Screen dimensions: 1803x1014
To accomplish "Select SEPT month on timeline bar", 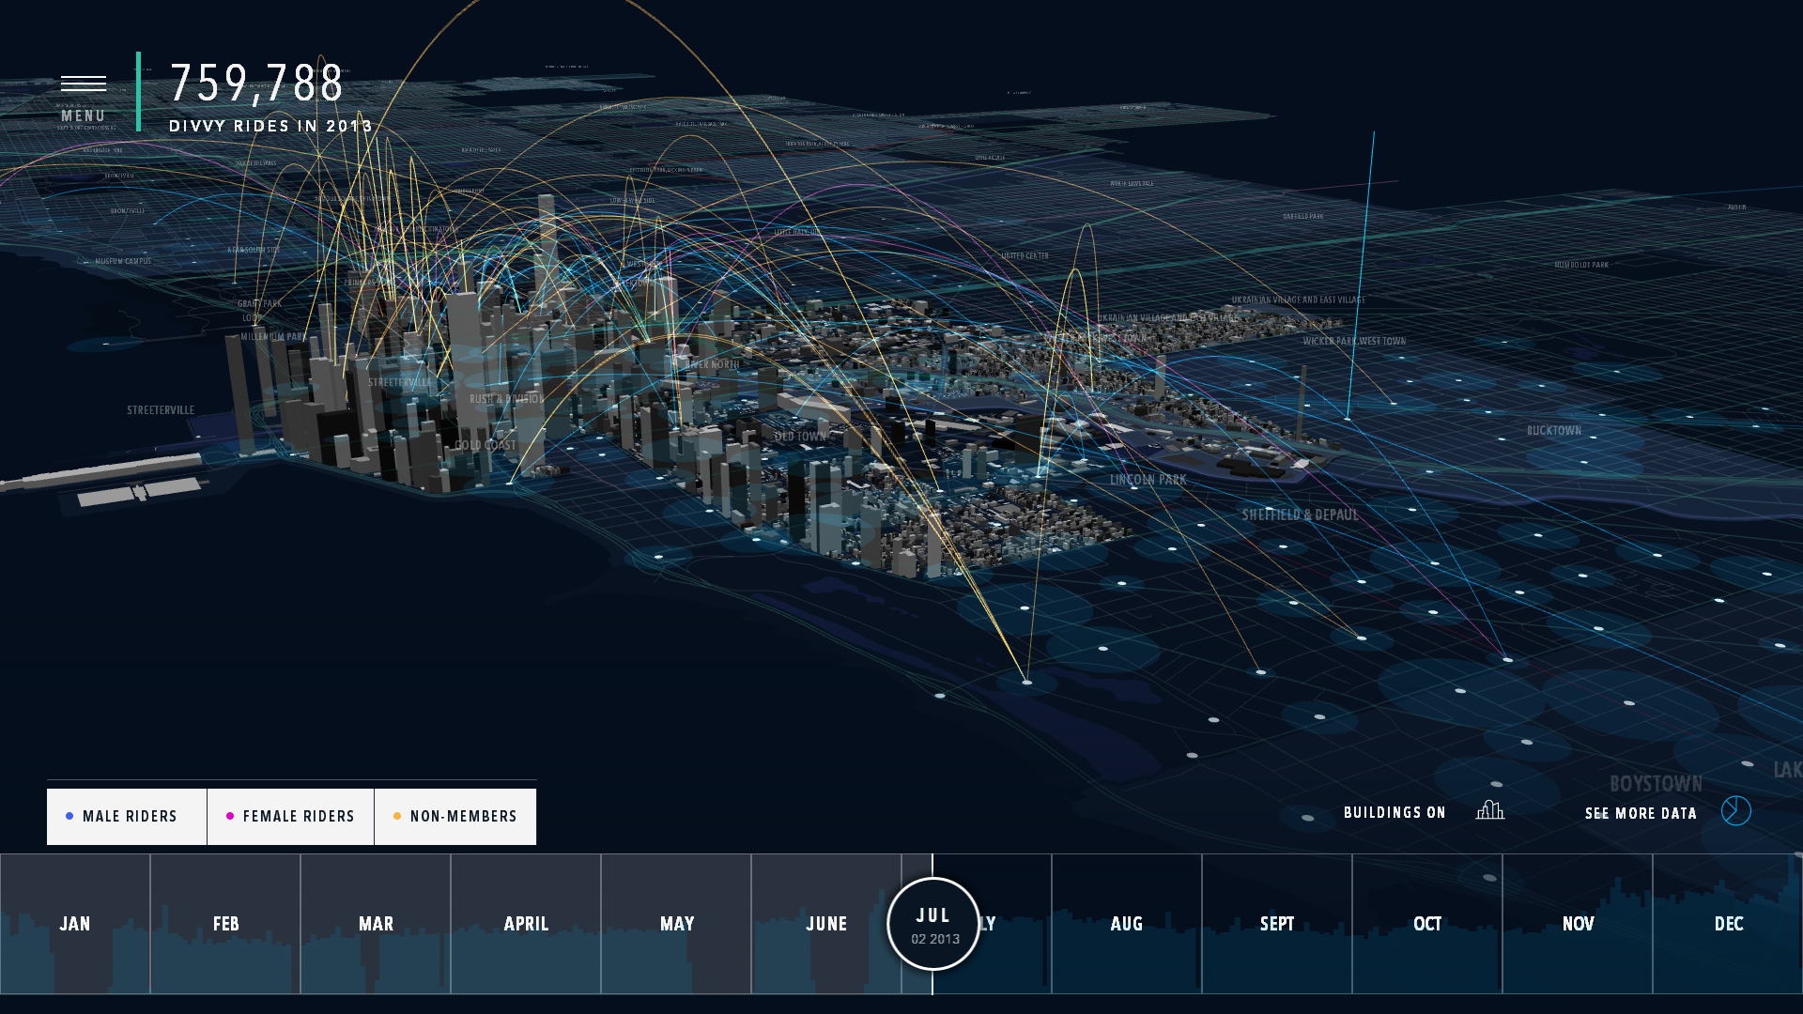I will pos(1277,924).
